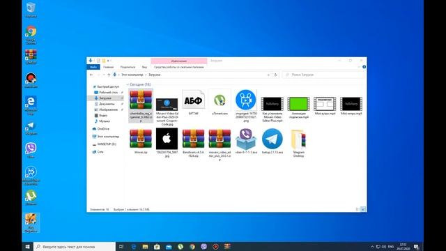Expand the ribbon chevron beside help
Screen dimensions: 446x251
359,67
